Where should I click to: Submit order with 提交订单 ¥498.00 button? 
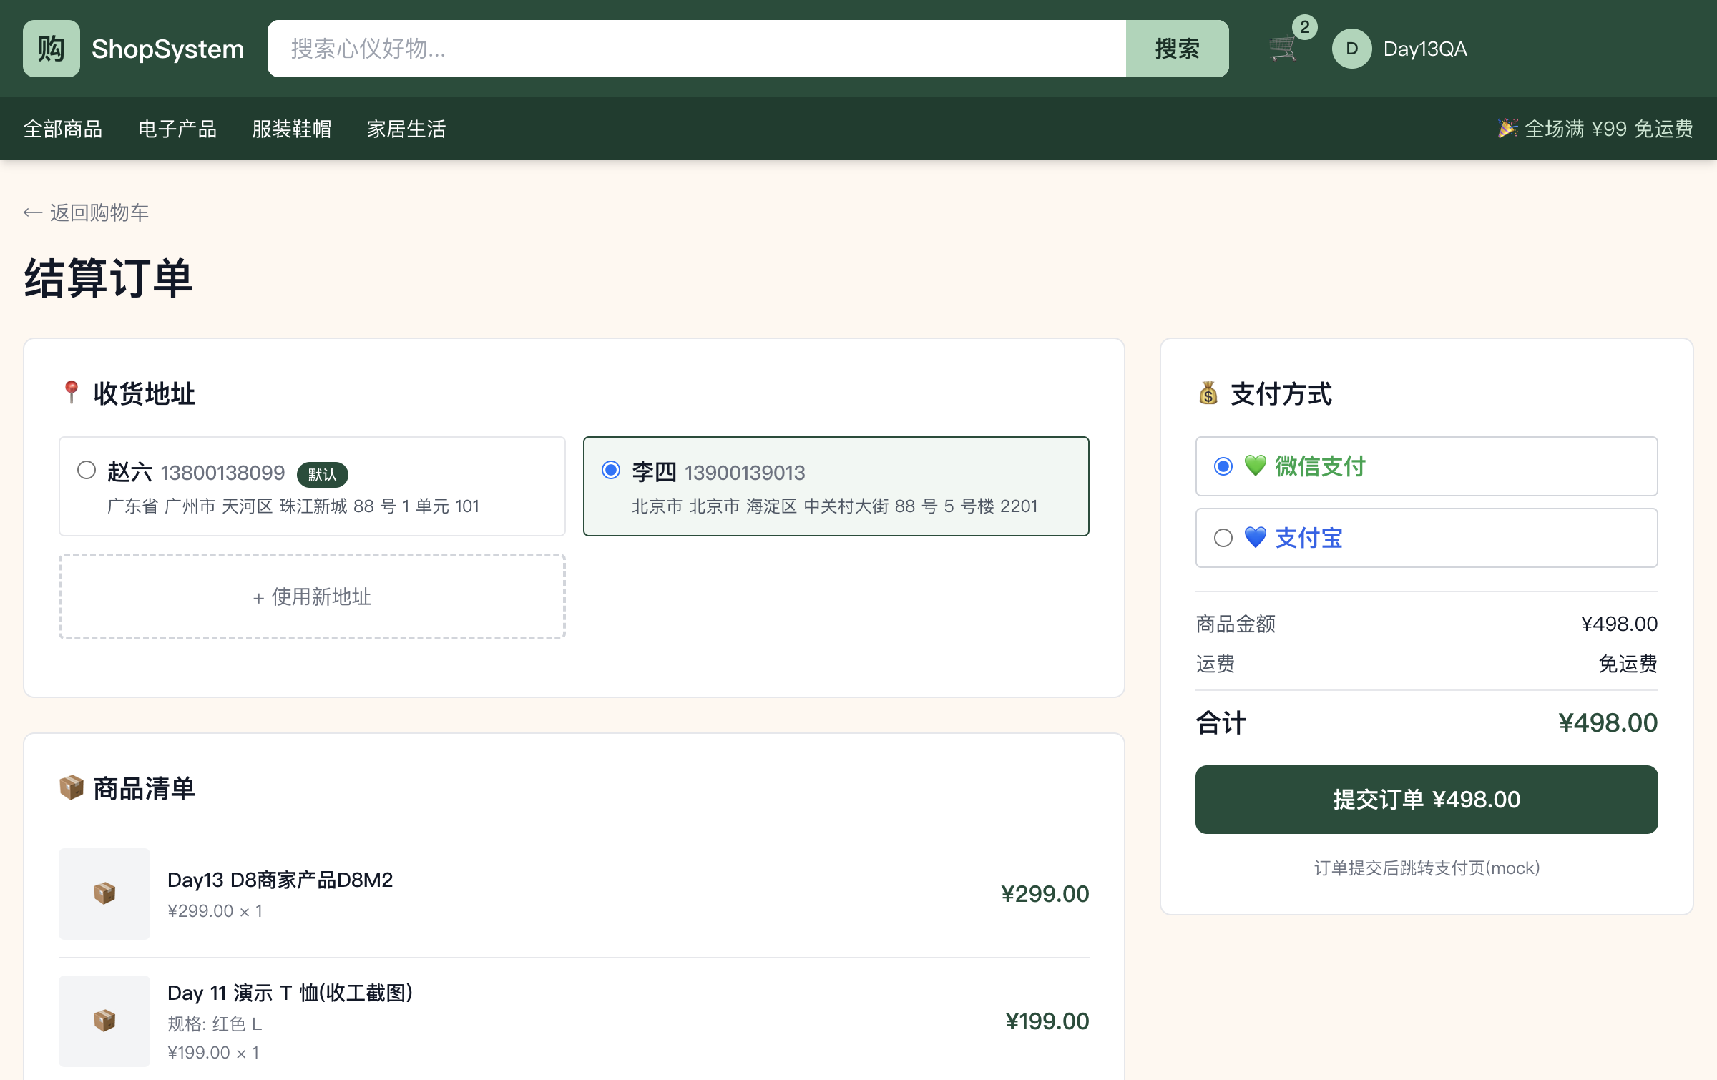(x=1427, y=800)
